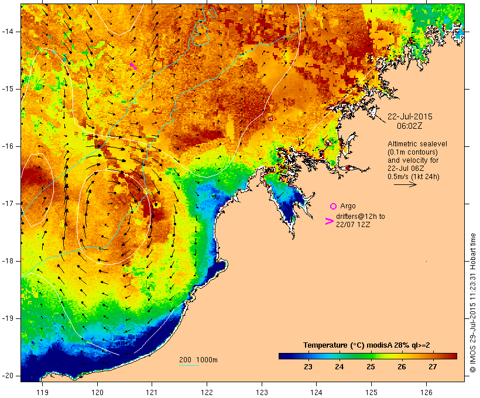
Task: Click the magenta Argo circle legend marker
Action: (334, 207)
